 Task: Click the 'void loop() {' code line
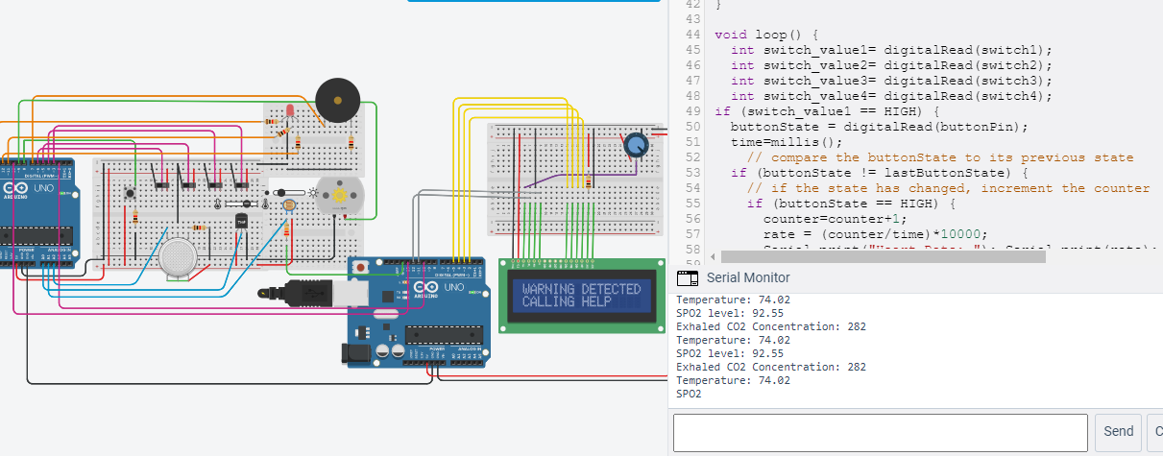coord(767,35)
